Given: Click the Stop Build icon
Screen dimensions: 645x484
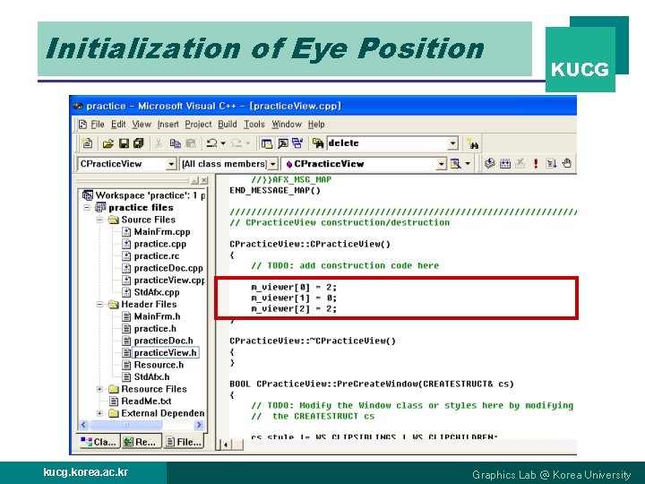Looking at the screenshot, I should pyautogui.click(x=520, y=163).
